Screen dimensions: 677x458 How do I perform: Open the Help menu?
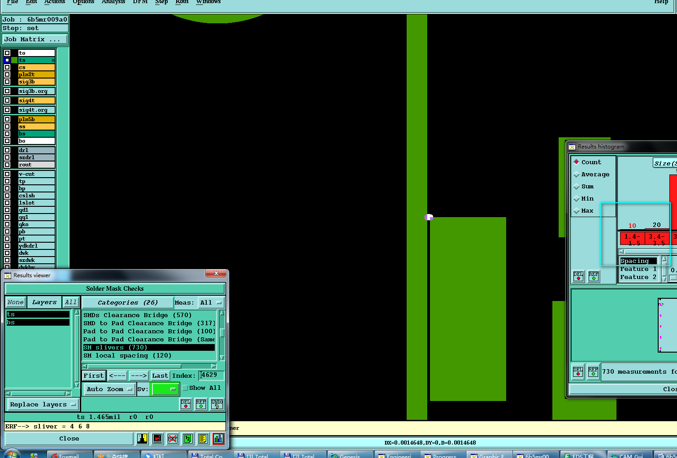click(x=661, y=2)
